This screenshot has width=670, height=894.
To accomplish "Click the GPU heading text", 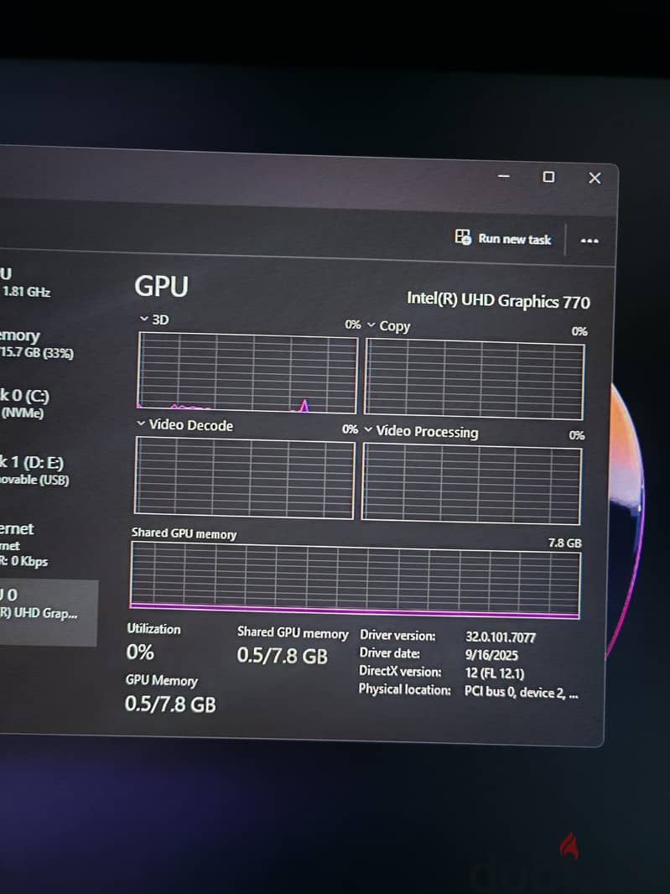I will pos(161,286).
